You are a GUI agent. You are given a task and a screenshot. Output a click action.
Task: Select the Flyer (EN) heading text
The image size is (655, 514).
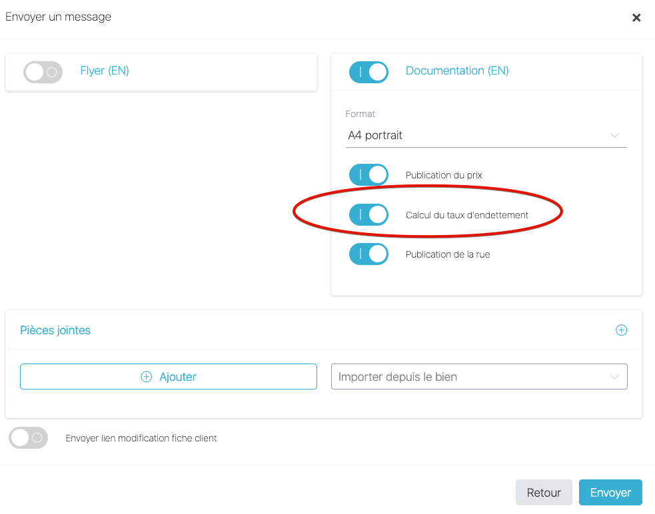coord(105,71)
